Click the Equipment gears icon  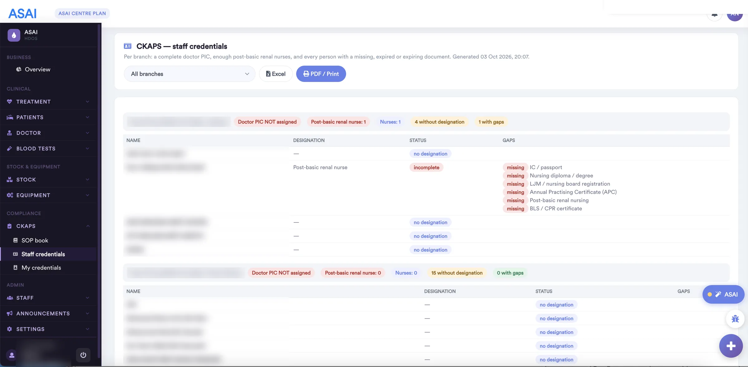tap(10, 195)
